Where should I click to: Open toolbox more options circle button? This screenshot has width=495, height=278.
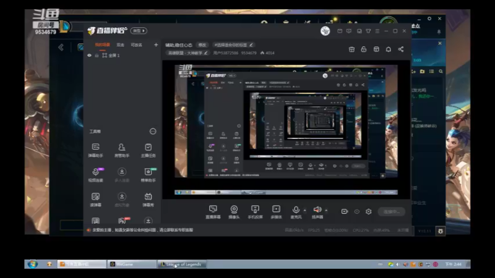pyautogui.click(x=153, y=132)
